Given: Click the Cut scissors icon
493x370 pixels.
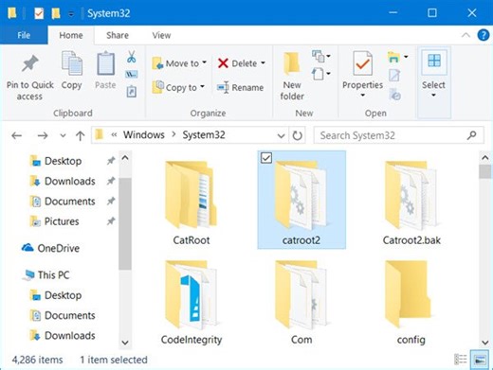Looking at the screenshot, I should (x=132, y=57).
